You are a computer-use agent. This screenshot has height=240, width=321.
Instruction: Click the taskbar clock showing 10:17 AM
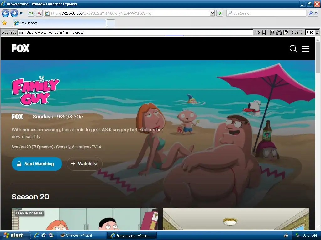click(309, 235)
